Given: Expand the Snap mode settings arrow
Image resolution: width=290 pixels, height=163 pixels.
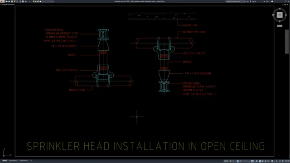Looking at the screenshot, I should coord(236,161).
